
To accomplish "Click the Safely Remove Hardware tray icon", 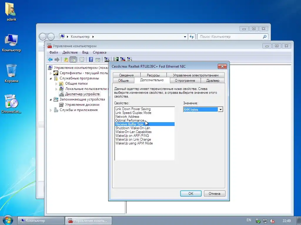I will 258,221.
